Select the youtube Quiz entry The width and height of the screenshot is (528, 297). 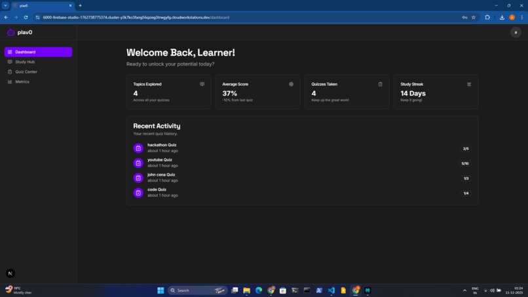click(303, 163)
